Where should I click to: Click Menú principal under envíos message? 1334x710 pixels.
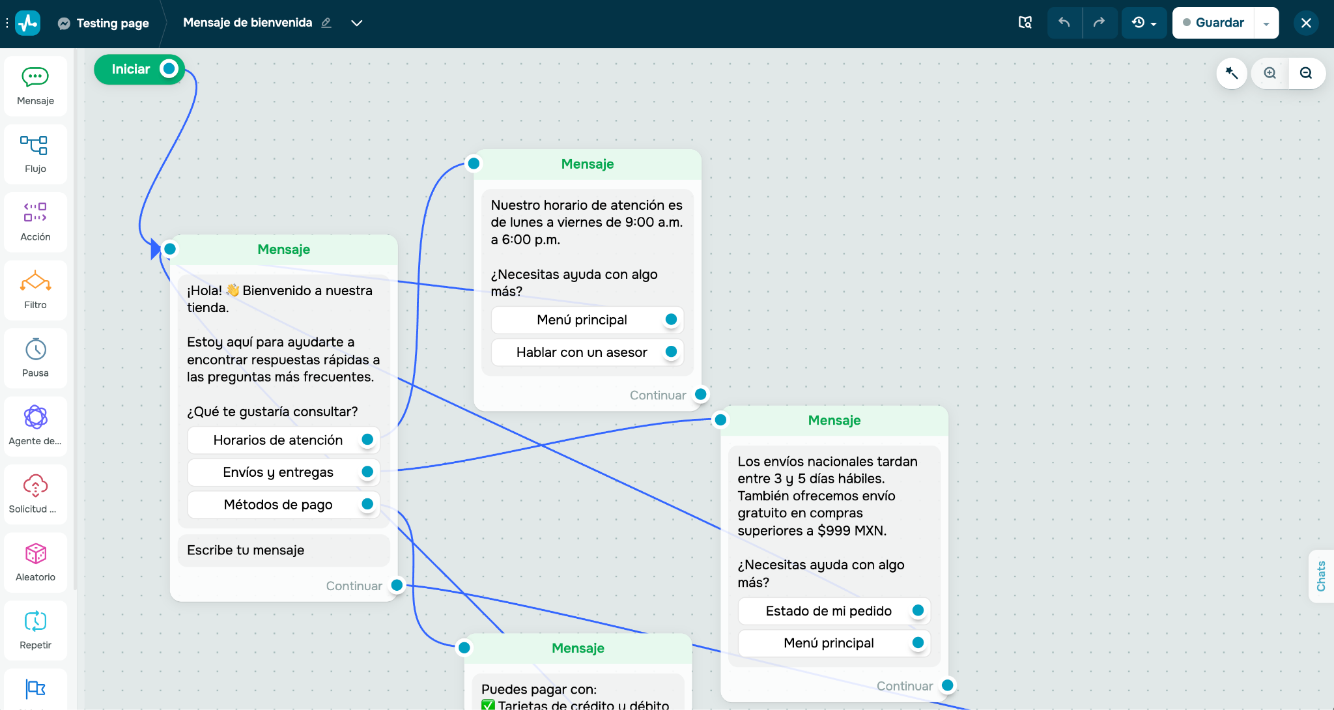point(834,643)
